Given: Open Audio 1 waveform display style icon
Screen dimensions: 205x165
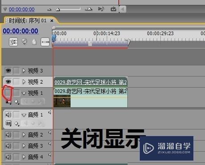Looking at the screenshot, I should click(x=8, y=123).
